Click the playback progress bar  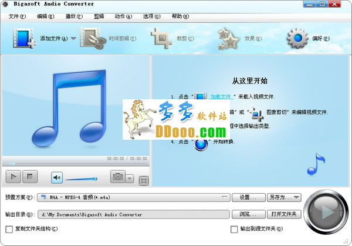point(76,163)
